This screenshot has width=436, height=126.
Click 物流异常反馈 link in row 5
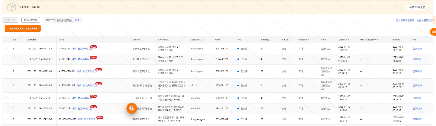tap(85, 98)
